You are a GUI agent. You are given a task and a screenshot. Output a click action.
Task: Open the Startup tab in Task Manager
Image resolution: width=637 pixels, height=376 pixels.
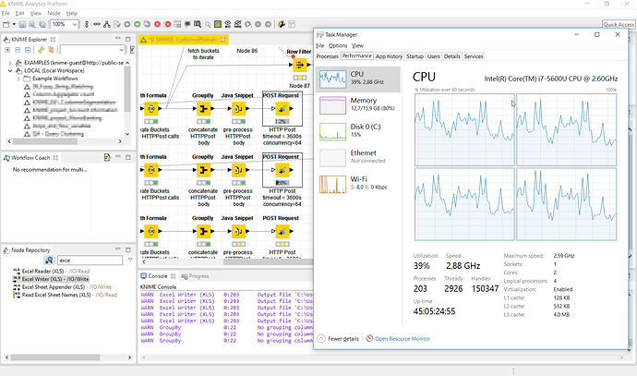pyautogui.click(x=415, y=56)
